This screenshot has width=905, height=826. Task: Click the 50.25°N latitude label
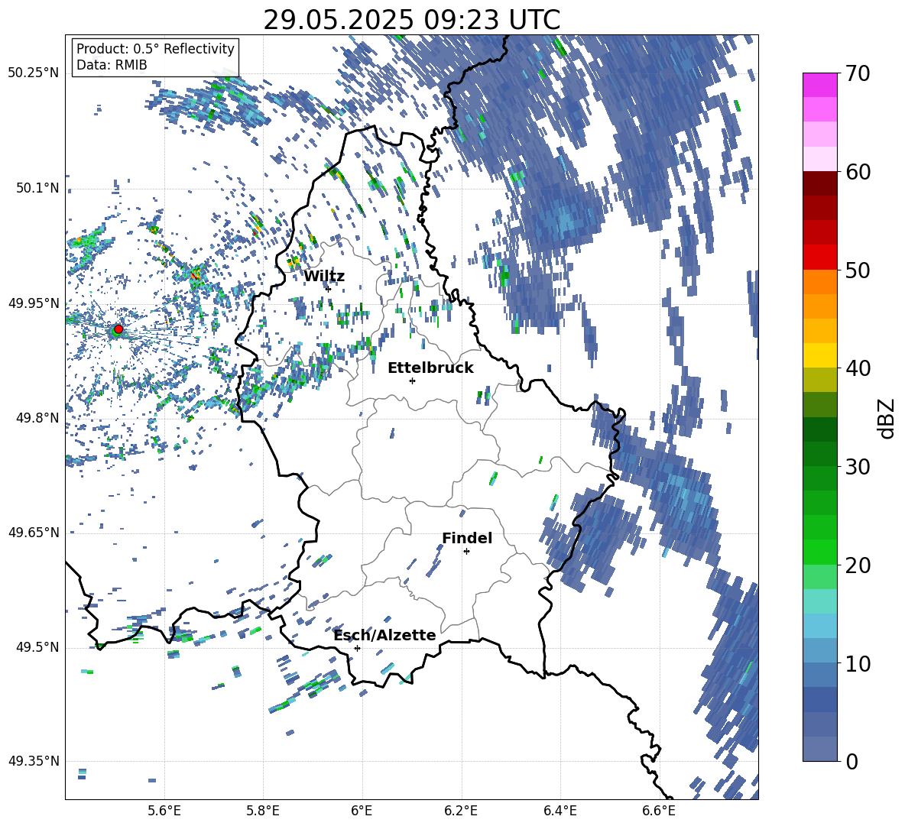coord(34,73)
